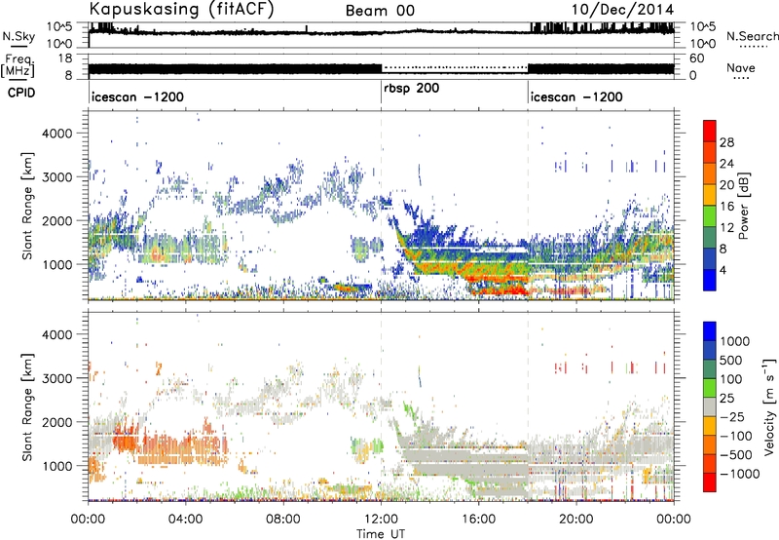
Task: Click the dashed 18:00 marker line in the velocity panel
Action: [x=528, y=406]
